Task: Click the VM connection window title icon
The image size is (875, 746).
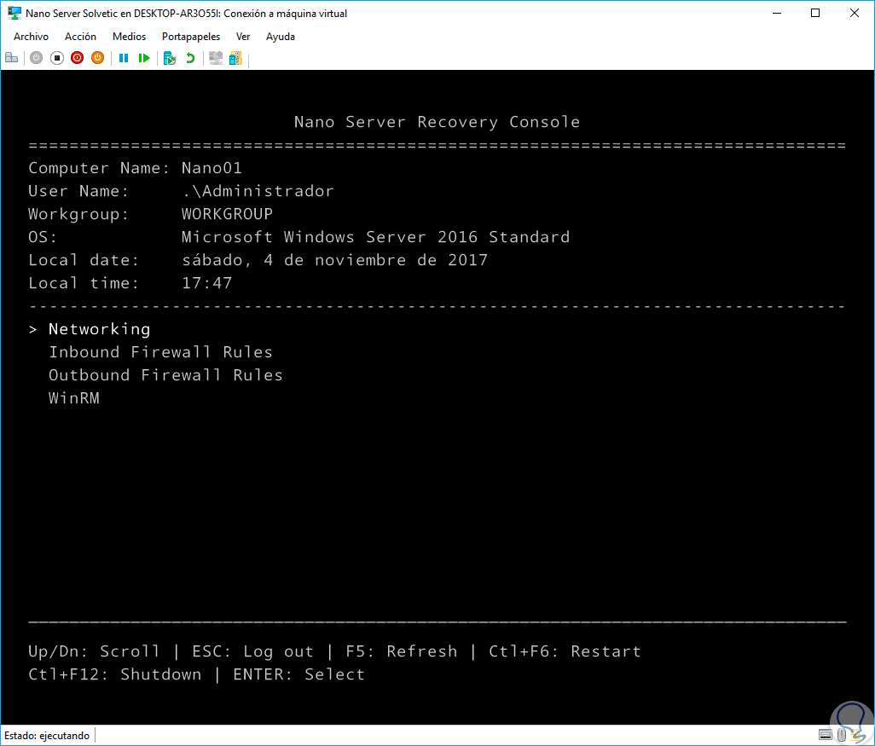Action: click(x=14, y=13)
